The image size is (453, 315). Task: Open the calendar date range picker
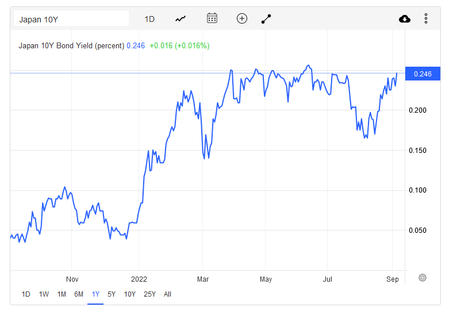click(212, 18)
